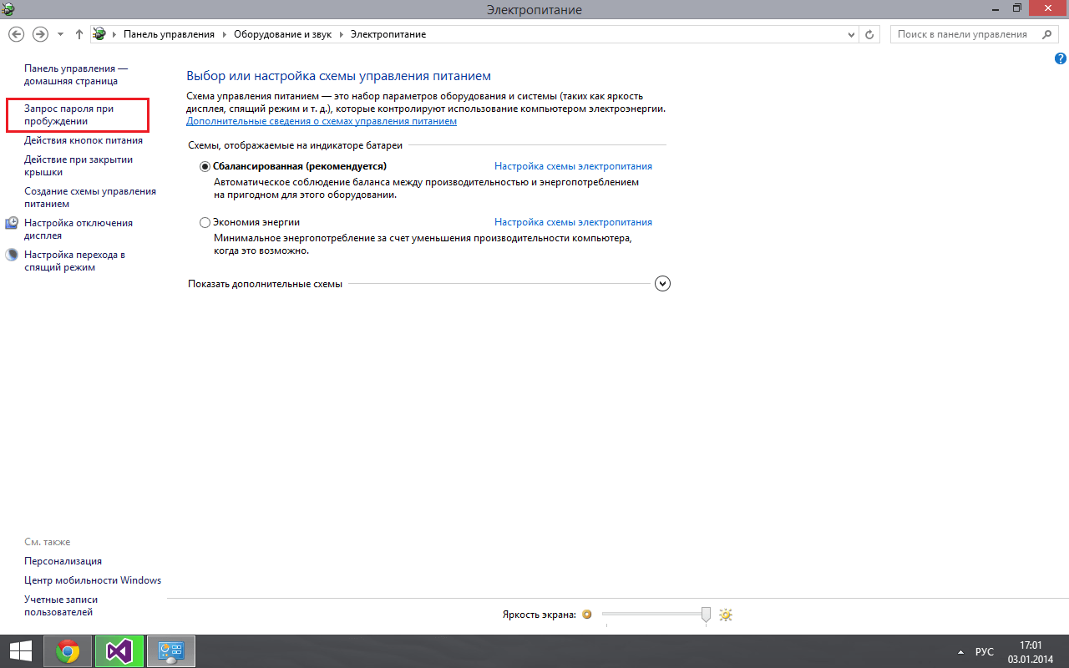Open Настройка отключения дисплея link

[79, 229]
